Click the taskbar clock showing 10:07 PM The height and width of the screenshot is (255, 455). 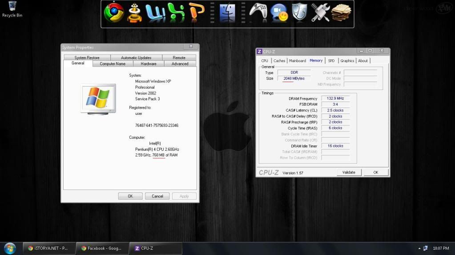pos(441,248)
